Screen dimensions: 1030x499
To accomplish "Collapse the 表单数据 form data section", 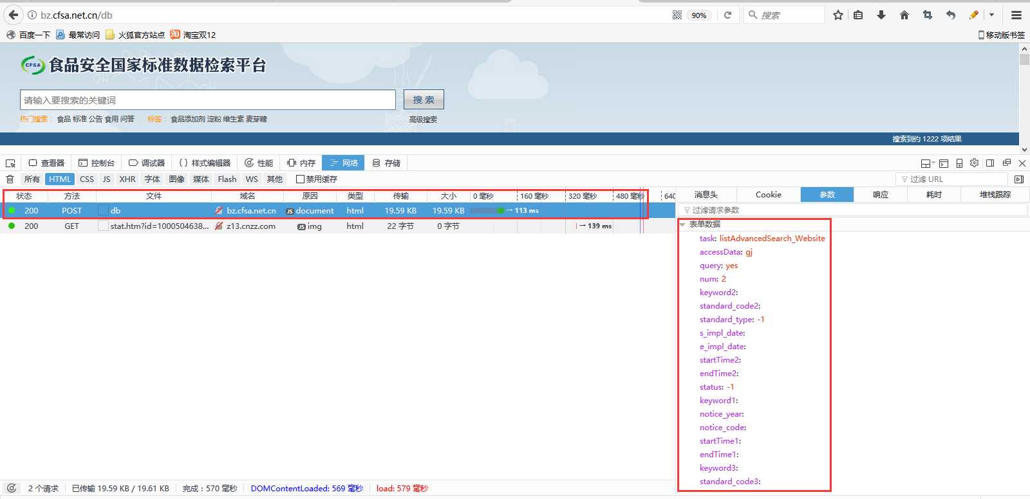I will point(682,224).
